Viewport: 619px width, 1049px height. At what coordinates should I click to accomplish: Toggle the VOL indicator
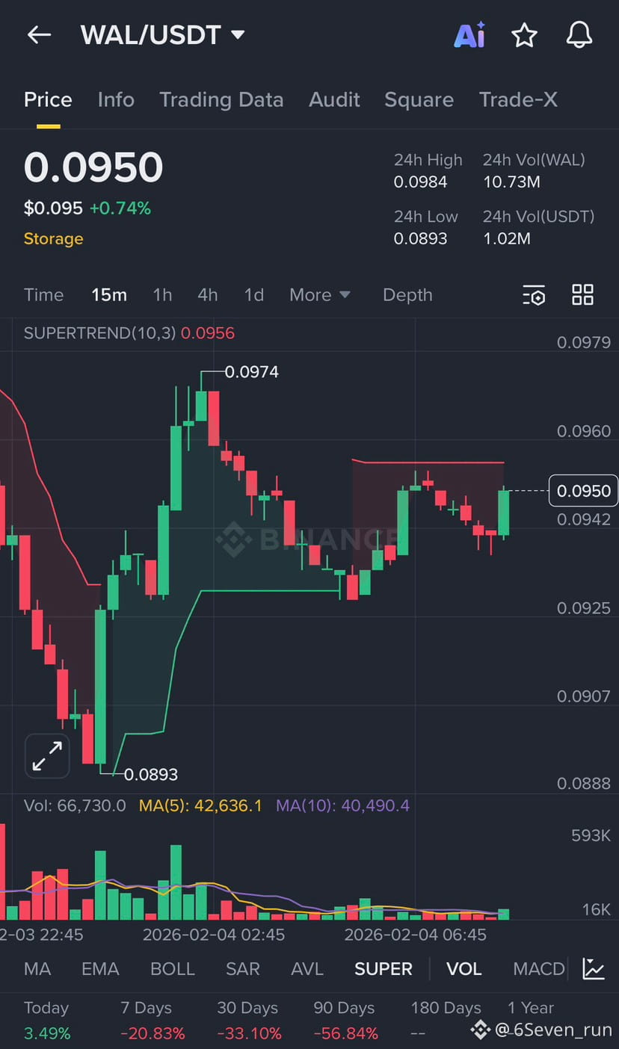point(464,969)
